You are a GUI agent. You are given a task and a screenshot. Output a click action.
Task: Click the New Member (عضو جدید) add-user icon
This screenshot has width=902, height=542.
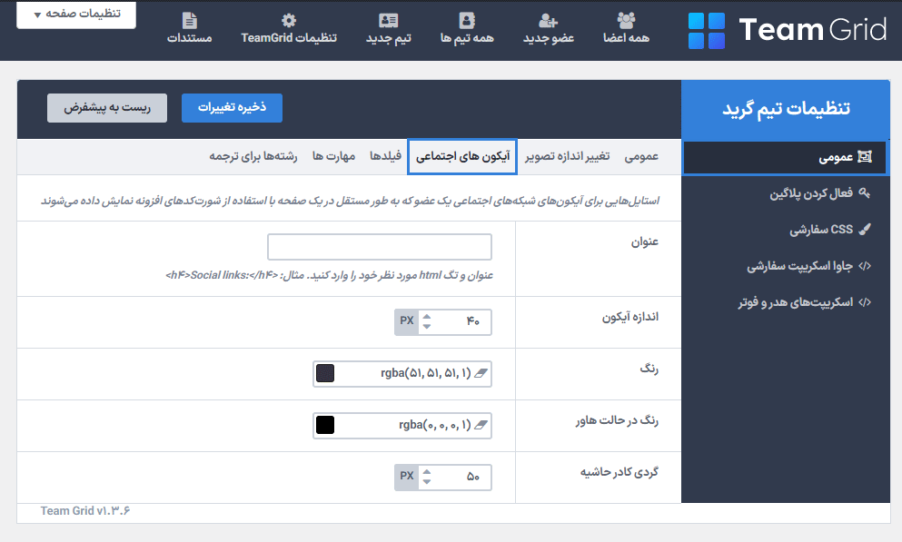click(548, 20)
